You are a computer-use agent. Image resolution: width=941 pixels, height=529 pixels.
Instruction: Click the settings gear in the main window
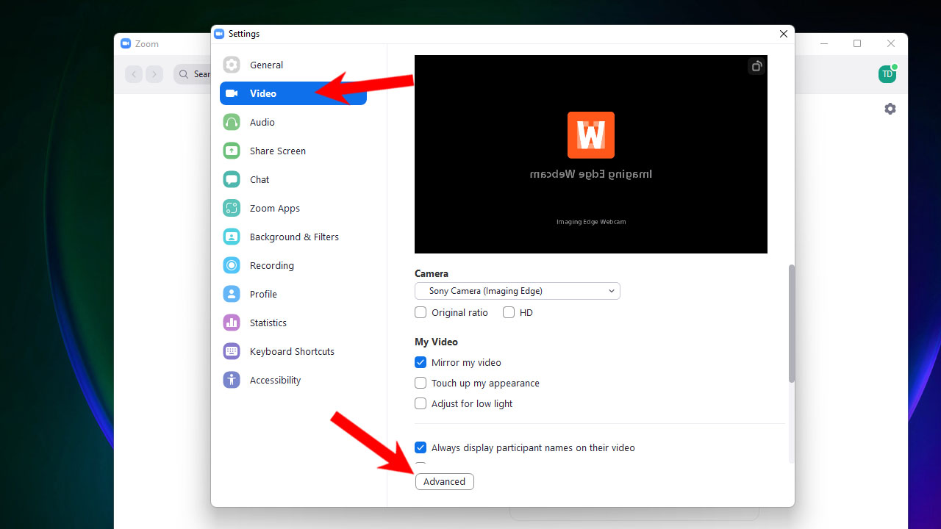(890, 108)
